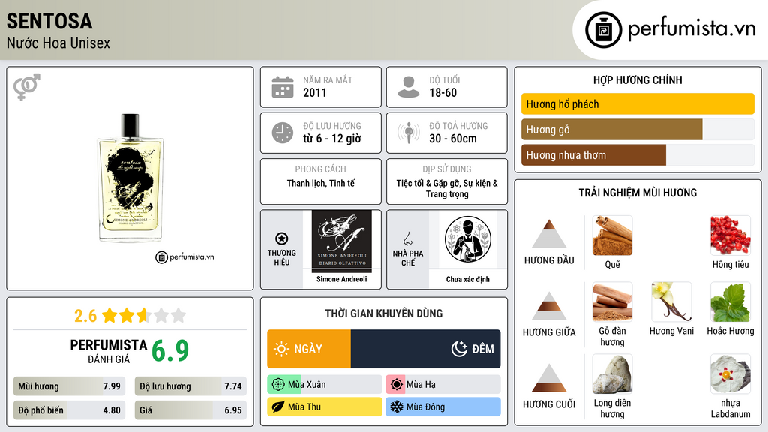Viewport: 768px width, 432px height.
Task: Open the Hồng tiêu pink pepper image
Action: [x=730, y=235]
